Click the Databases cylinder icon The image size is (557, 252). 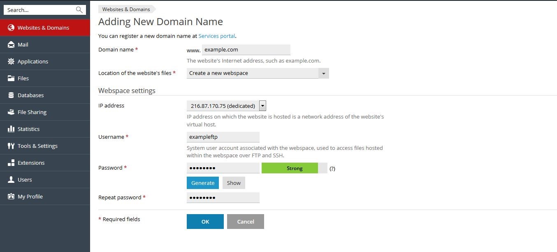pos(11,95)
